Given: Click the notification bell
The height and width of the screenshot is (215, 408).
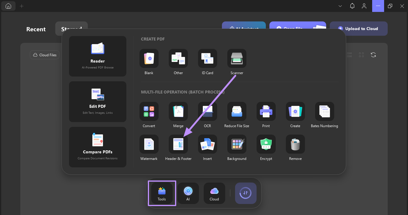Looking at the screenshot, I should pyautogui.click(x=352, y=6).
